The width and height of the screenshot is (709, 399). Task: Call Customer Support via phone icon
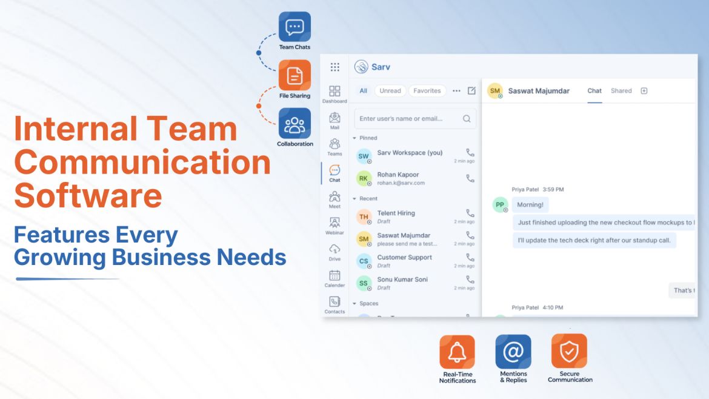[470, 257]
